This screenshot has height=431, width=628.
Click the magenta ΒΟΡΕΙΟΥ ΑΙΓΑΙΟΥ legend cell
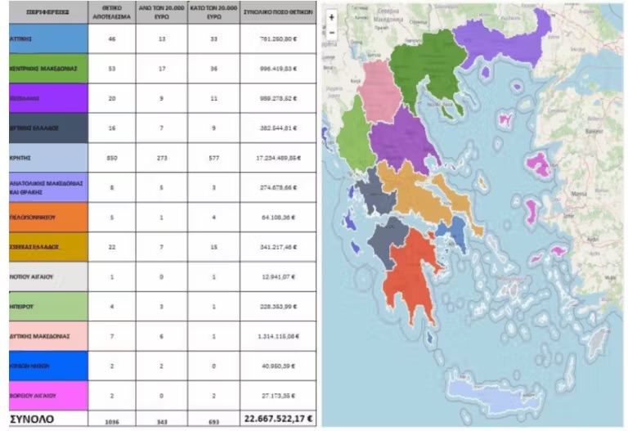point(44,396)
